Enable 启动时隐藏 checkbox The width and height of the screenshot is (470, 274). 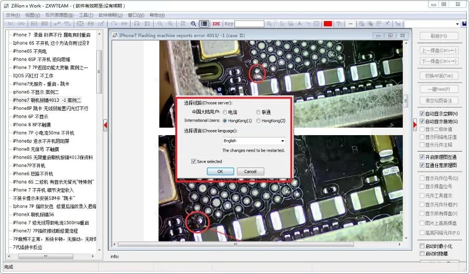click(x=422, y=254)
